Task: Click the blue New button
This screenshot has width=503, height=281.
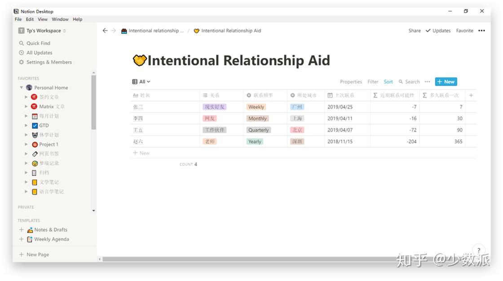Action: pos(446,82)
